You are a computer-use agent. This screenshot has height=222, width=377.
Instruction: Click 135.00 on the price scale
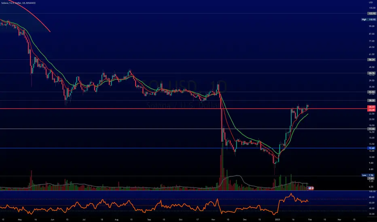coord(372,8)
